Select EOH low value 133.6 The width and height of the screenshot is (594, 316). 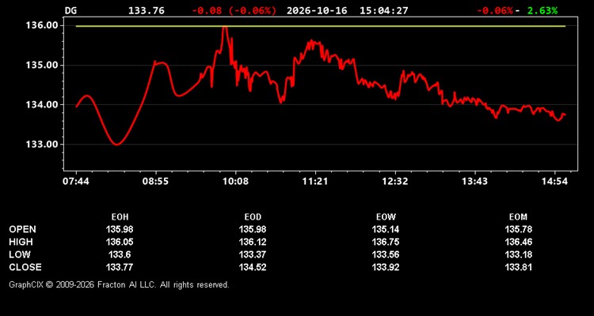click(x=120, y=254)
